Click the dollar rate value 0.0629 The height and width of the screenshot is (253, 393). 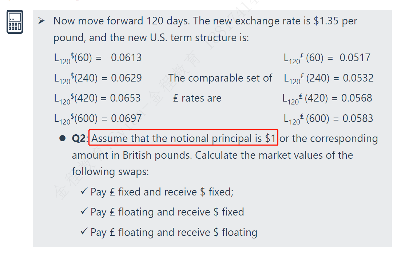(x=126, y=78)
